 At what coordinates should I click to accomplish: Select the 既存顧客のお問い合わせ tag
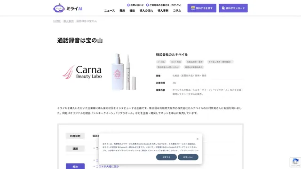[x=168, y=67]
